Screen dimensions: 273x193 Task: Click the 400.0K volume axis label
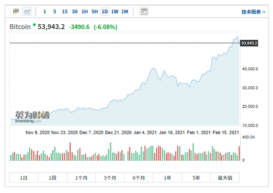[x=249, y=137]
